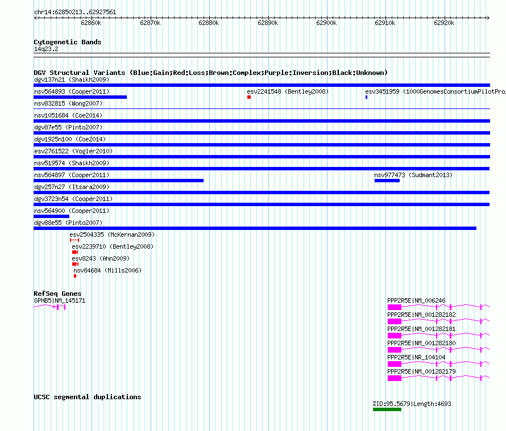Screen dimensions: 506x431
Task: Select the dgv1925n100 (Coe2014) label
Action: pos(70,139)
